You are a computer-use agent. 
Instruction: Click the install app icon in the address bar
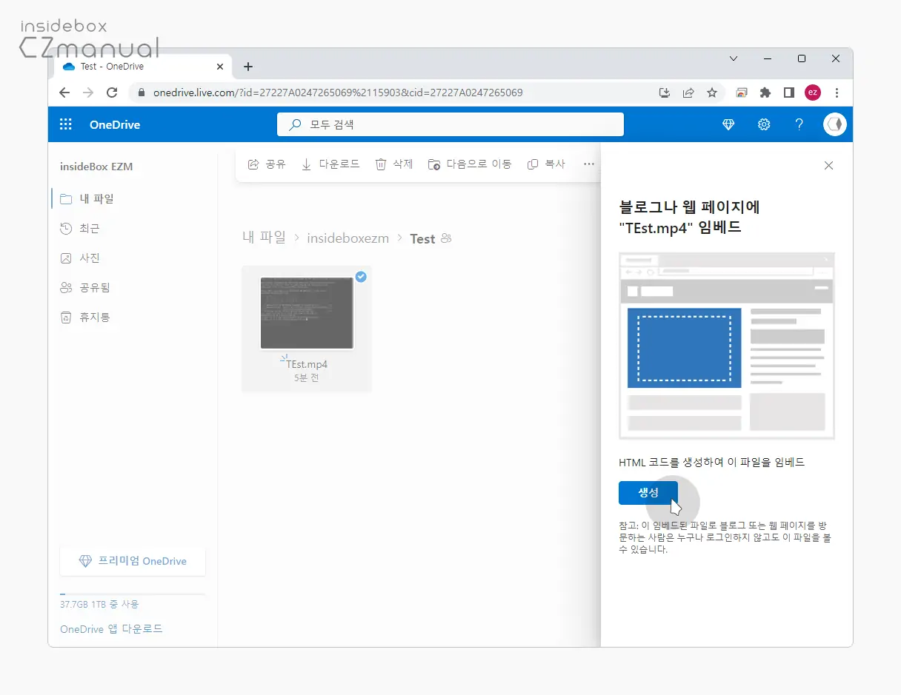point(665,93)
